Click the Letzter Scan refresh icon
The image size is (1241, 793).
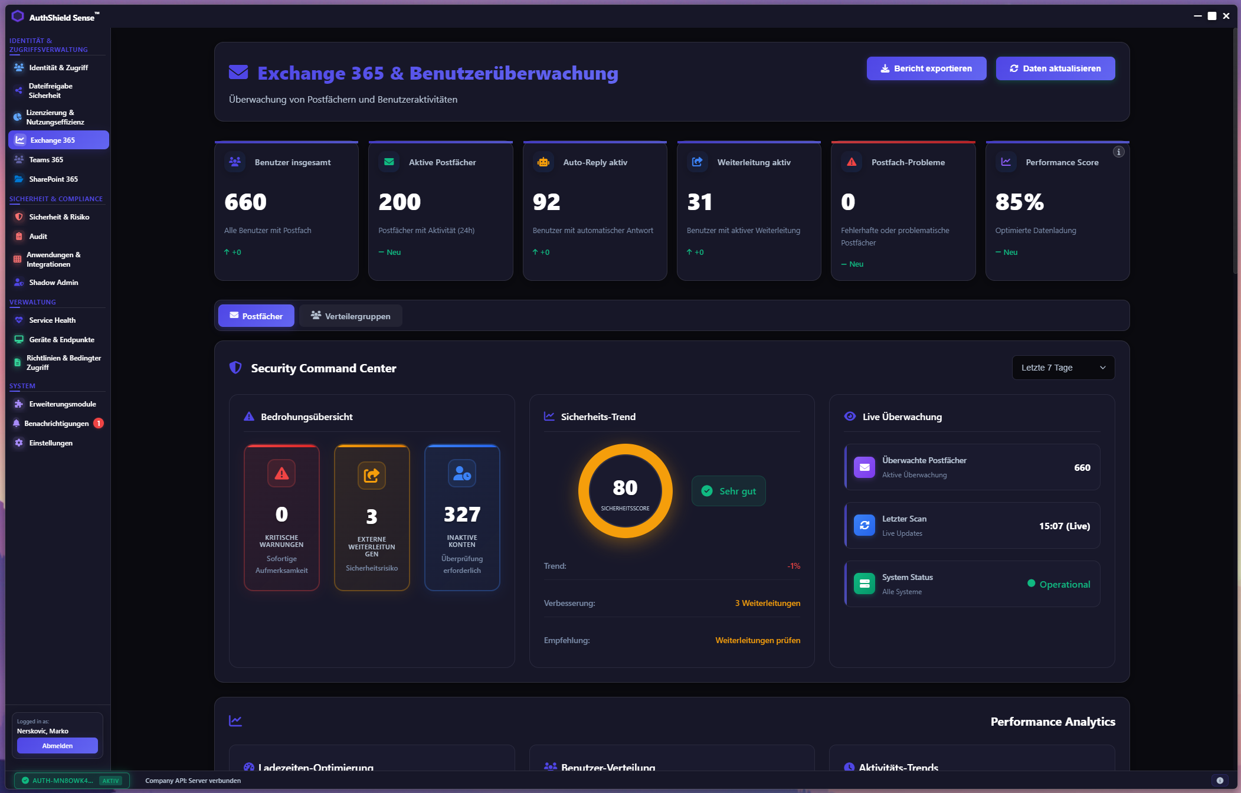[x=865, y=525]
